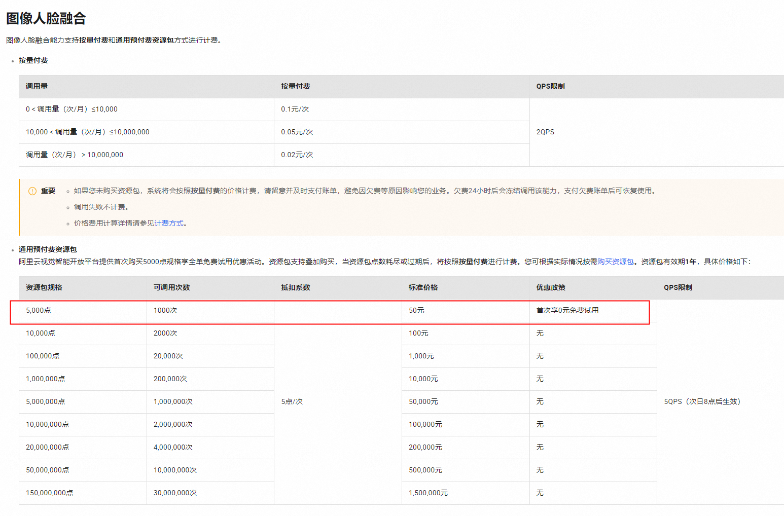Select the 0.1元/次 price cell
This screenshot has height=516, width=784.
(402, 109)
